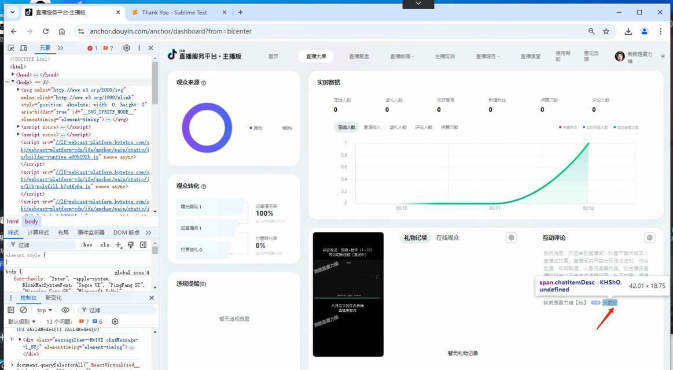Open the Chrome three-dot menu
This screenshot has height=370, width=673.
(x=660, y=31)
